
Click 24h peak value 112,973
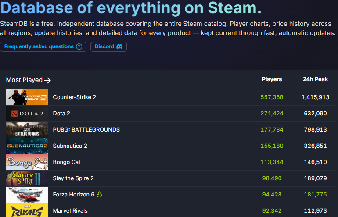pos(315,210)
